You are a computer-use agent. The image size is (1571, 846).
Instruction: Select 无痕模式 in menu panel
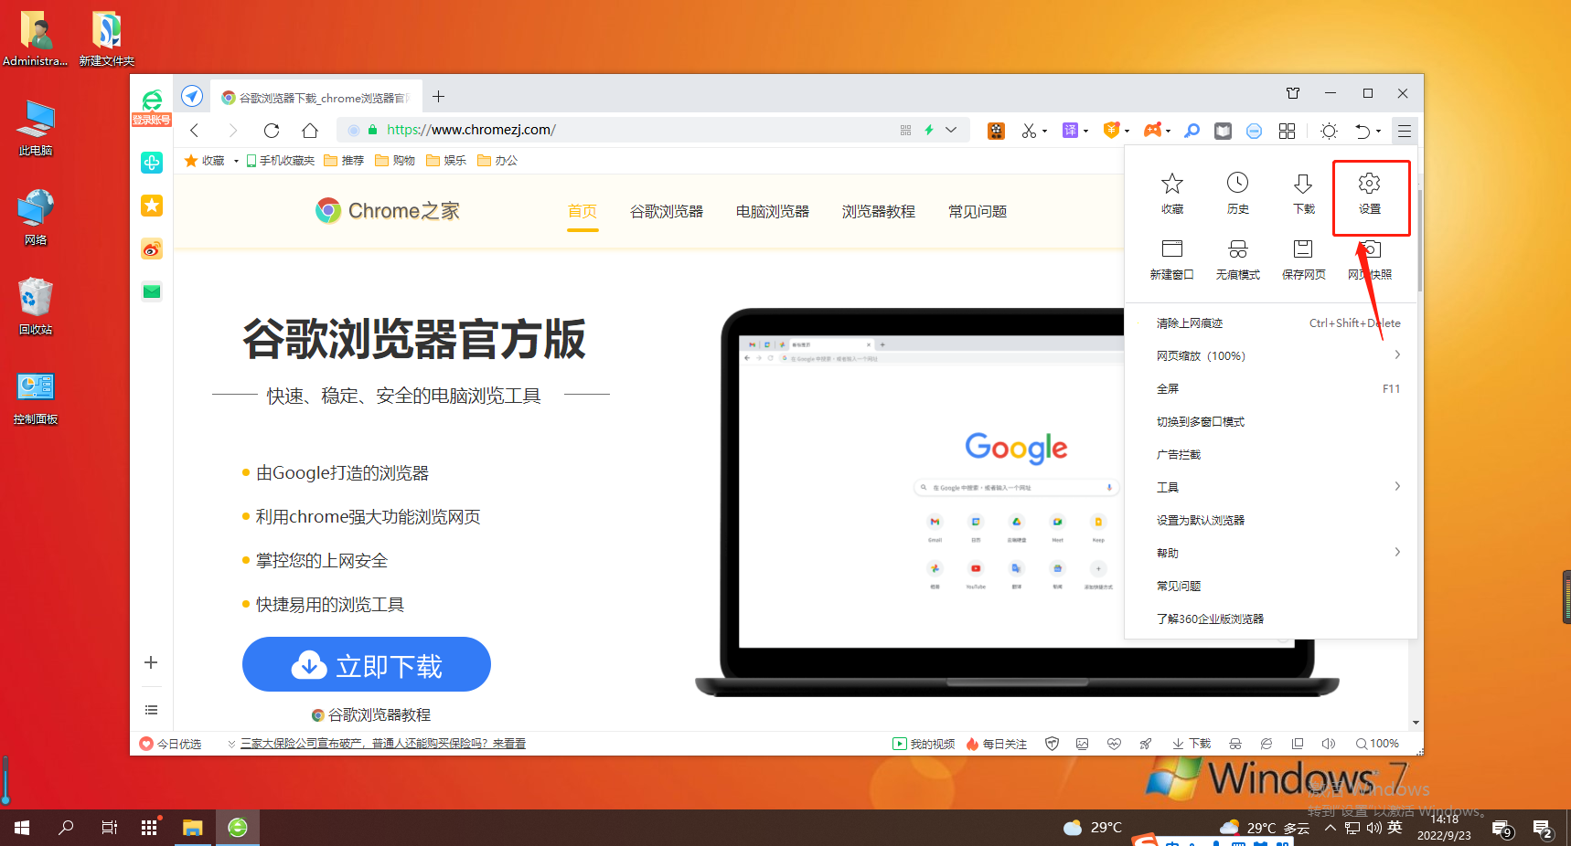coord(1237,260)
